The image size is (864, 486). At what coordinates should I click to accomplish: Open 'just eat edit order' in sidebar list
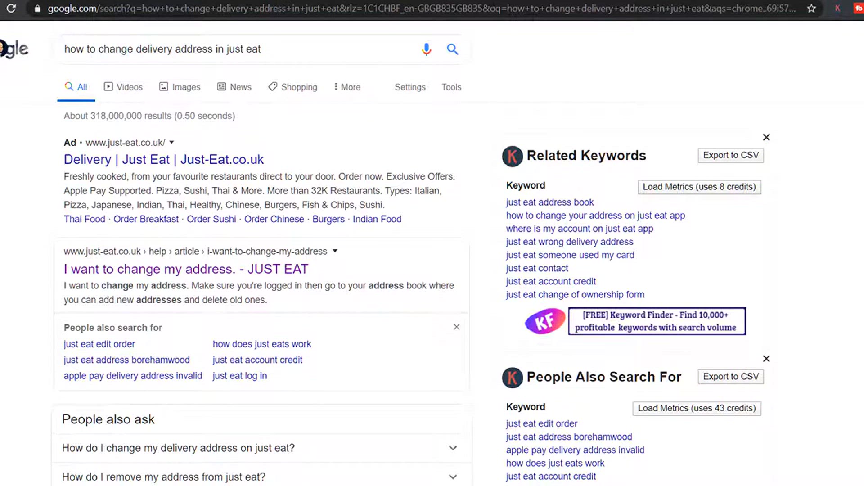(541, 424)
